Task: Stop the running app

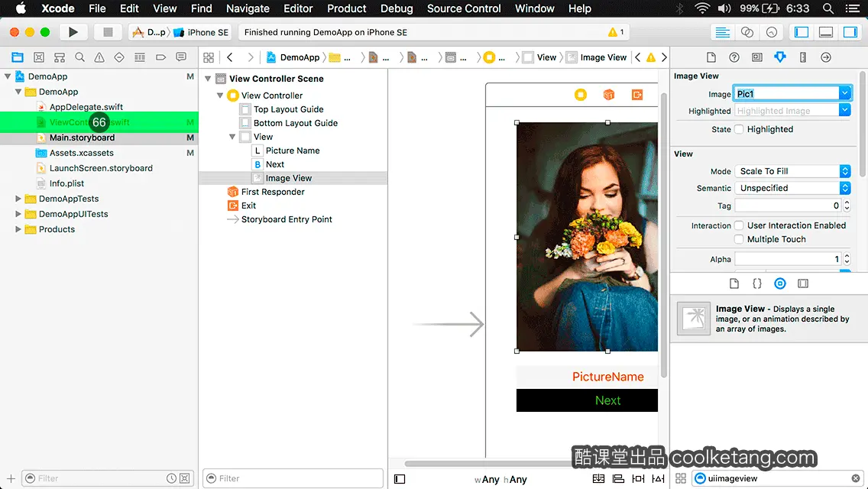Action: coord(108,32)
